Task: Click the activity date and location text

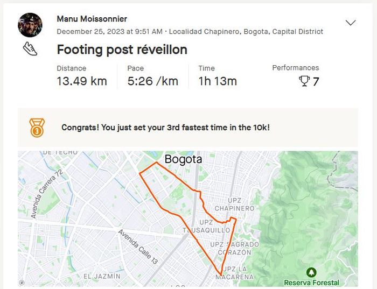Action: 190,32
